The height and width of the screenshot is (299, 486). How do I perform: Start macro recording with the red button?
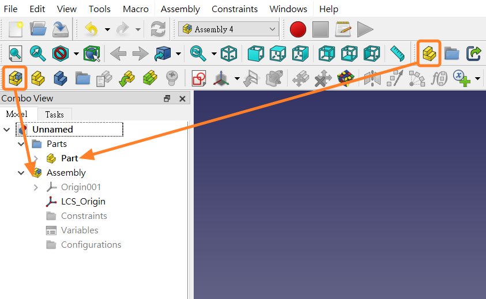[298, 29]
